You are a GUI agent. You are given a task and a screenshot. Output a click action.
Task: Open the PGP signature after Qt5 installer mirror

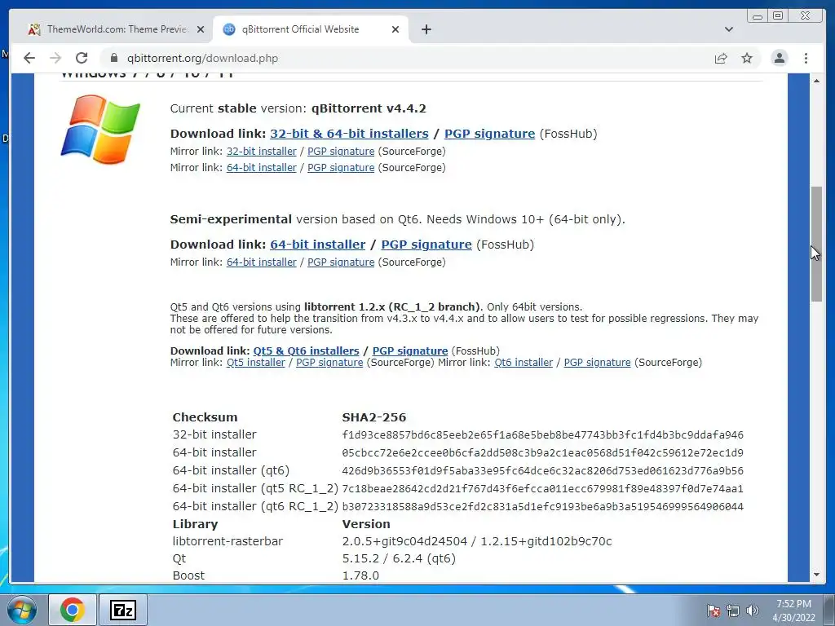[x=329, y=363]
